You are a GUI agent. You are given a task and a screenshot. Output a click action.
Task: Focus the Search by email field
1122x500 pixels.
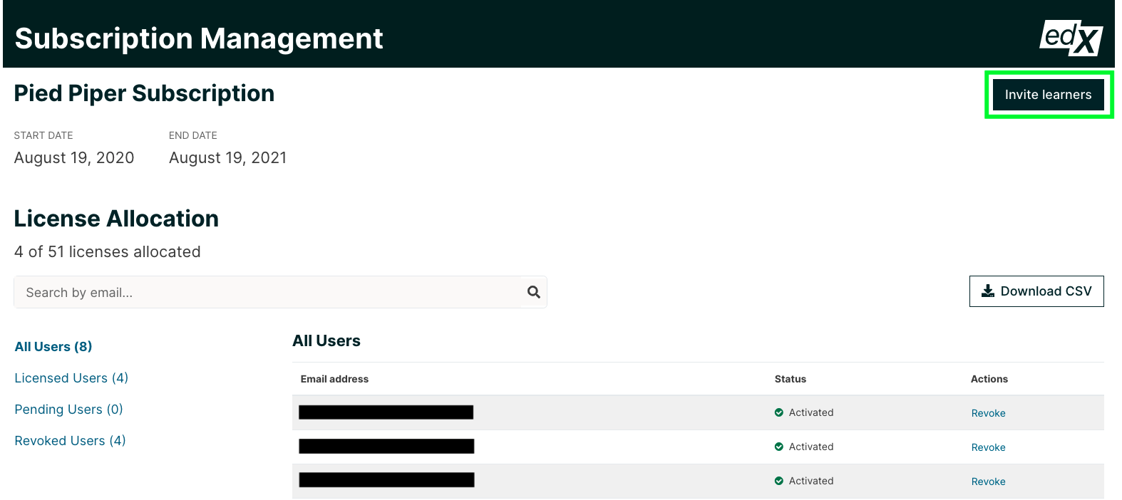click(280, 292)
